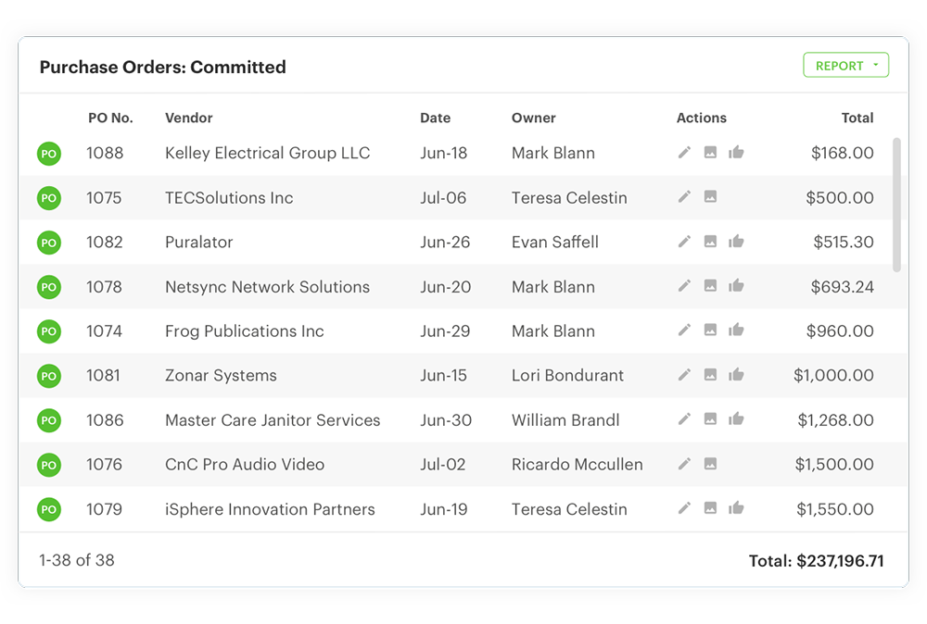
Task: Open image attachment for TECSolutions Inc
Action: coord(710,197)
